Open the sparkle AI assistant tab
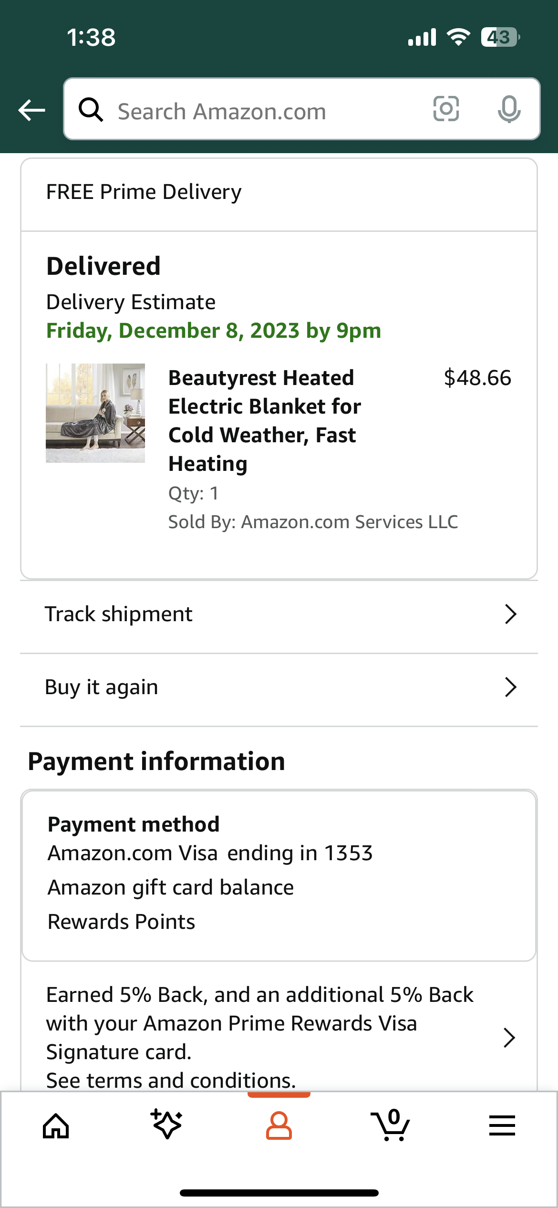 [167, 1125]
